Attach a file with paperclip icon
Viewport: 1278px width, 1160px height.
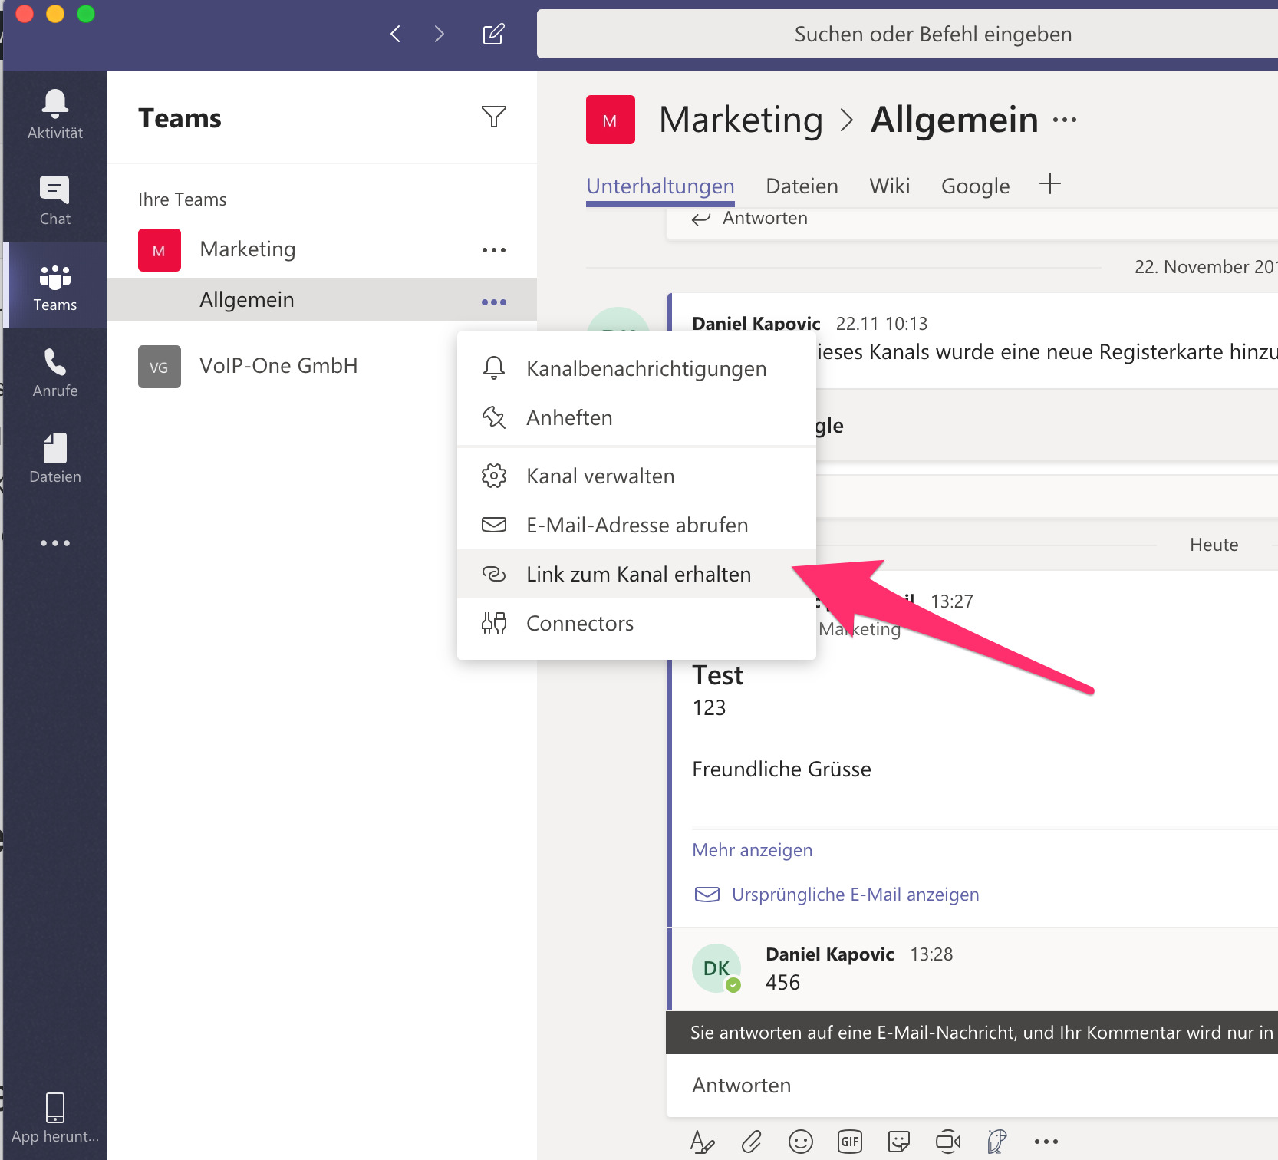752,1142
